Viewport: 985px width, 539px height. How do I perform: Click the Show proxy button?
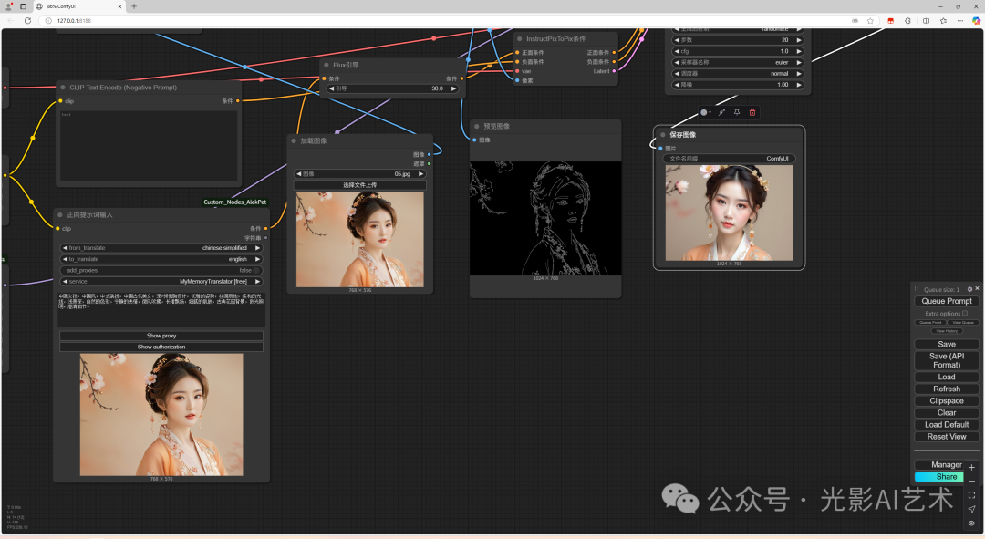click(x=161, y=336)
